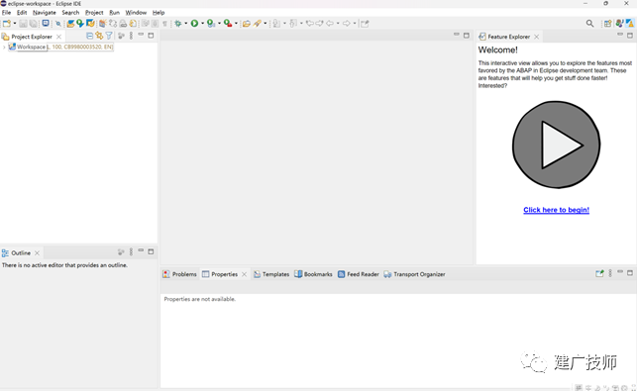Click the Run External Tools icon with red toolbox
The width and height of the screenshot is (637, 391).
click(x=228, y=24)
